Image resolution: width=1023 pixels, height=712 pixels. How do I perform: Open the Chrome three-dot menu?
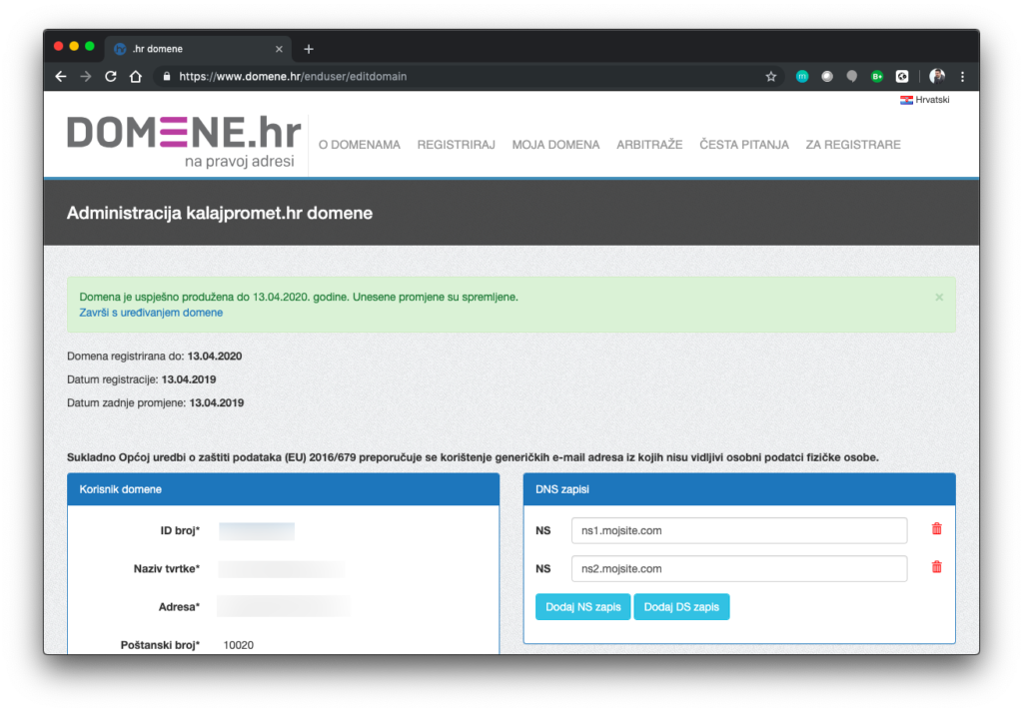point(962,76)
